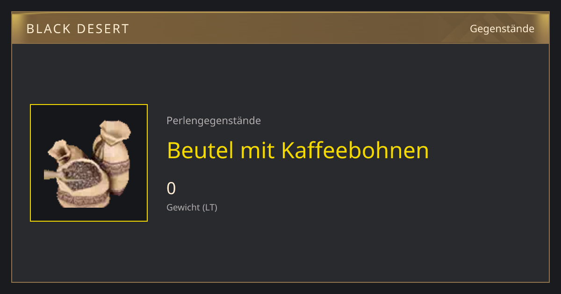Go to BLACK DESERT home title
Image resolution: width=561 pixels, height=294 pixels.
[x=78, y=29]
